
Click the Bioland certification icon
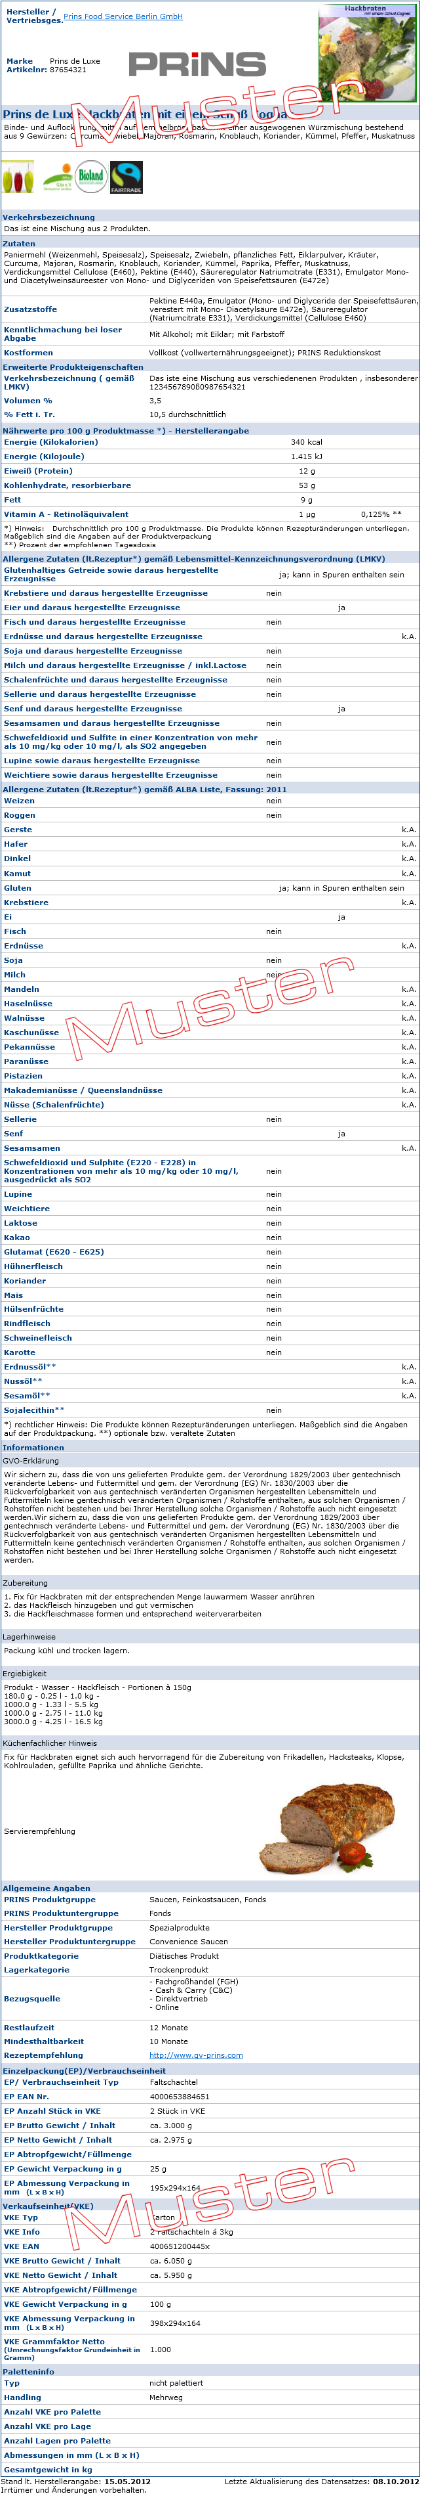[x=92, y=177]
